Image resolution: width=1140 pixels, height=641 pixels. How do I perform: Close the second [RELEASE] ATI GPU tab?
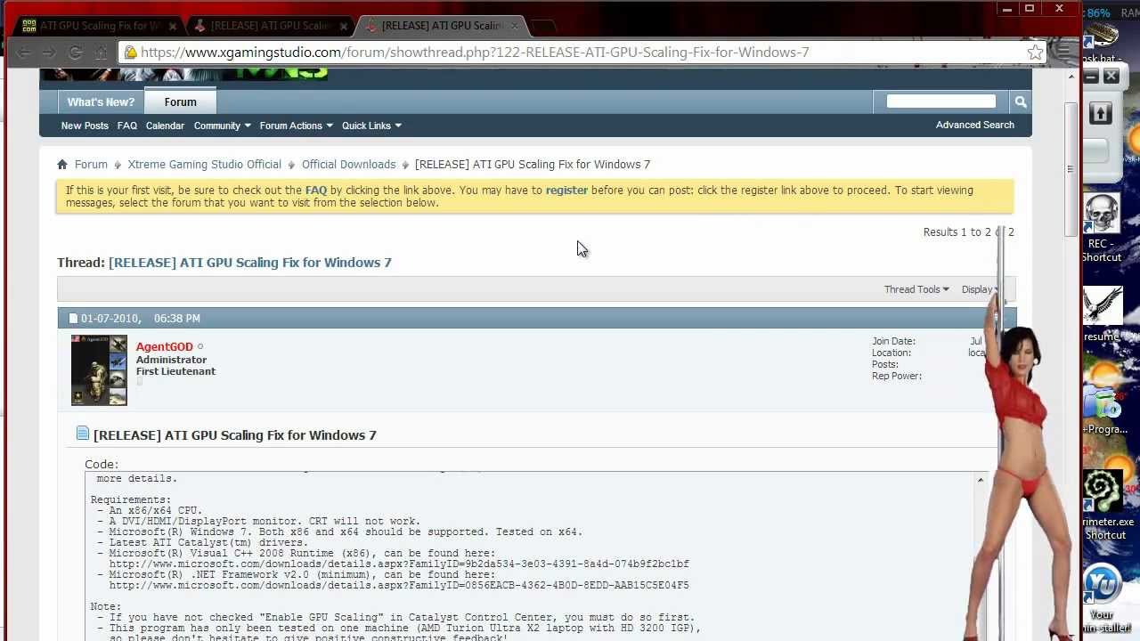coord(343,26)
